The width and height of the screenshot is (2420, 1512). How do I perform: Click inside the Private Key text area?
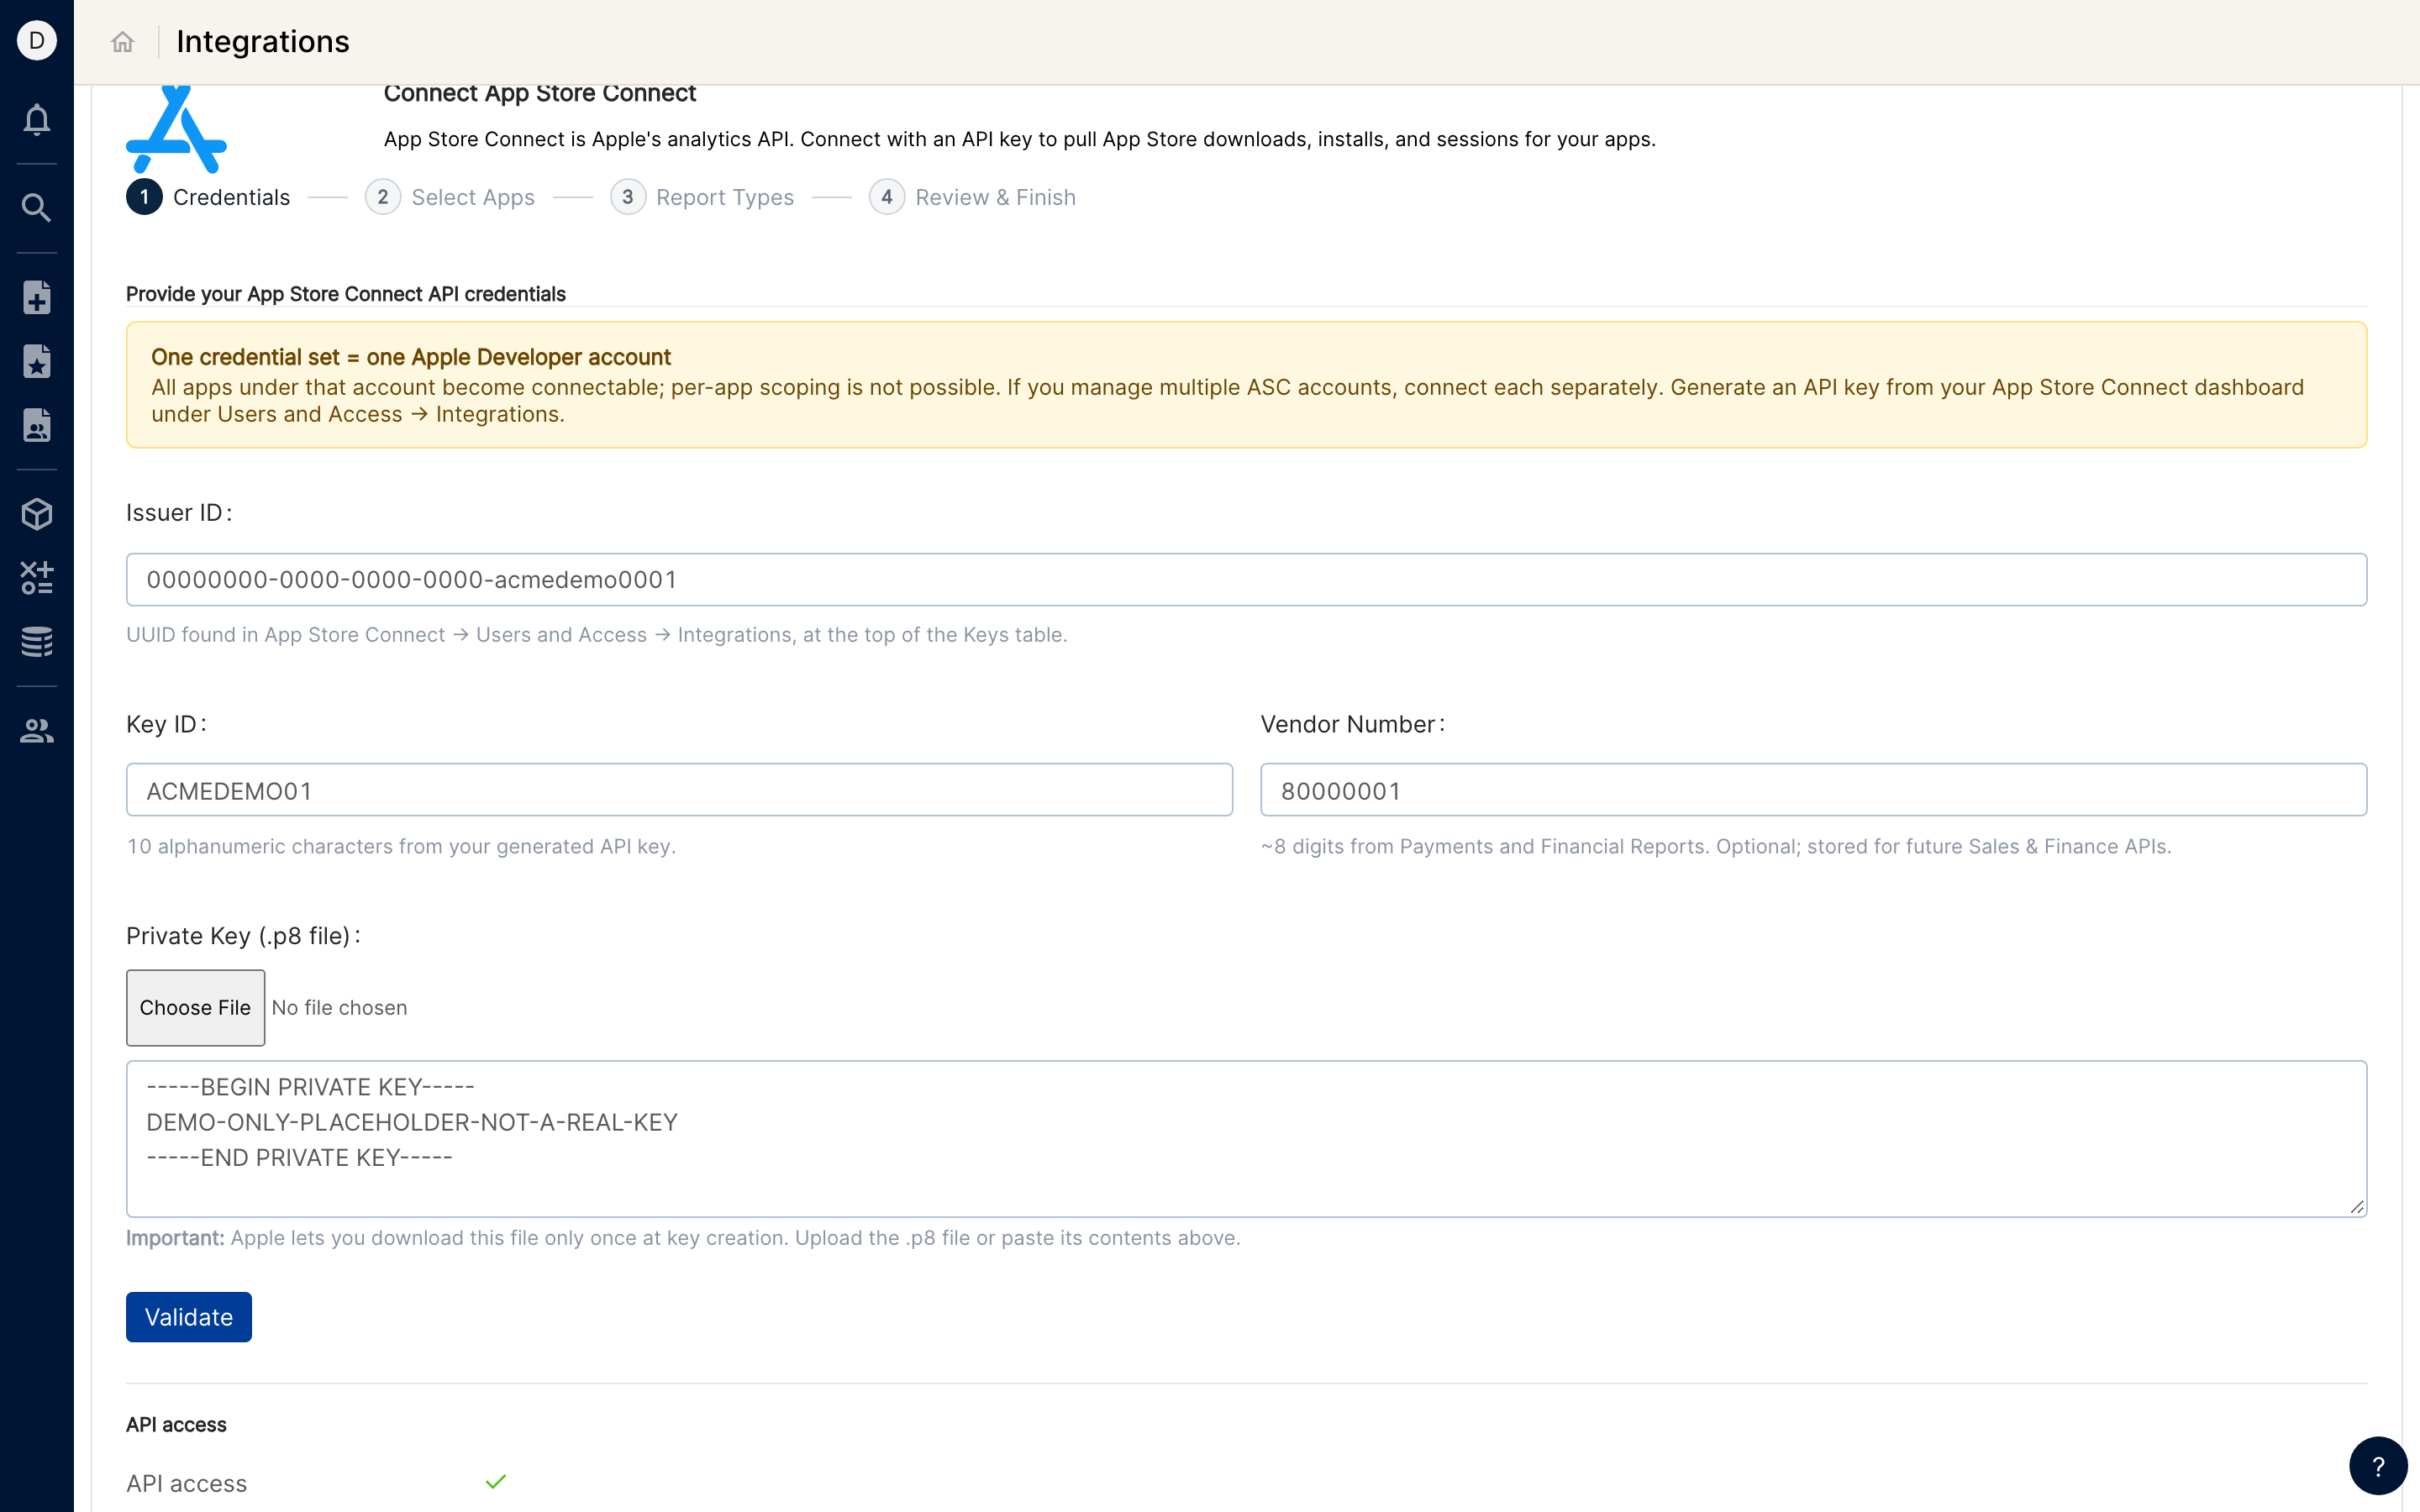click(1246, 1139)
